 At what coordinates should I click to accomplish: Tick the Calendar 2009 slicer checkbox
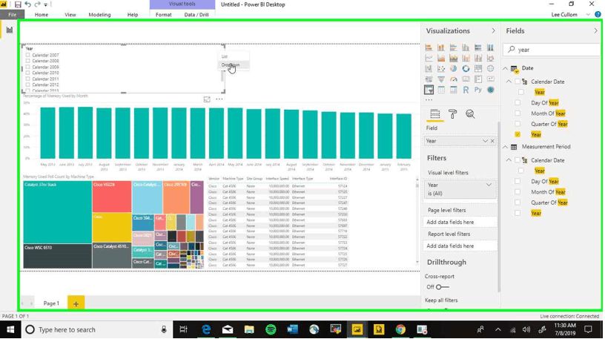tap(27, 67)
